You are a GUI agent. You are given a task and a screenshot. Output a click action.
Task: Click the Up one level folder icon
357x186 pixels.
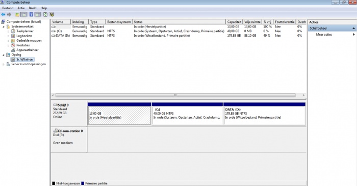17,15
